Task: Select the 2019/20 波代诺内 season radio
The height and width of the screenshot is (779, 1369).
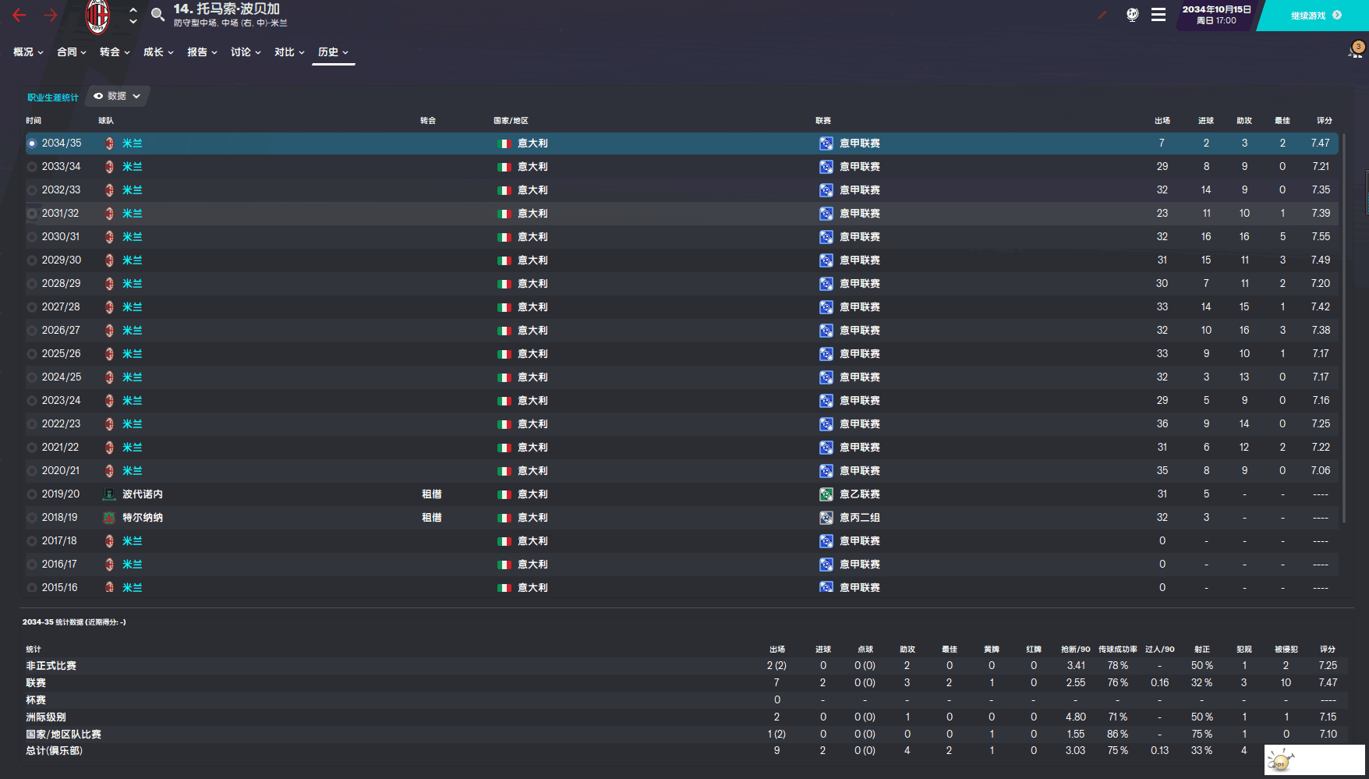Action: 32,494
